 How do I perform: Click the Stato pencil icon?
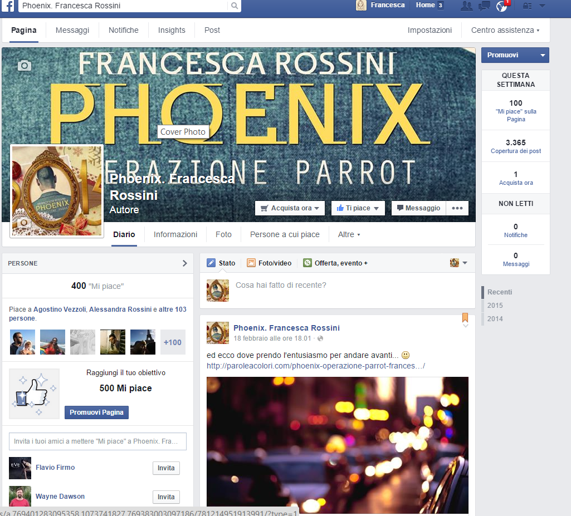pyautogui.click(x=211, y=263)
